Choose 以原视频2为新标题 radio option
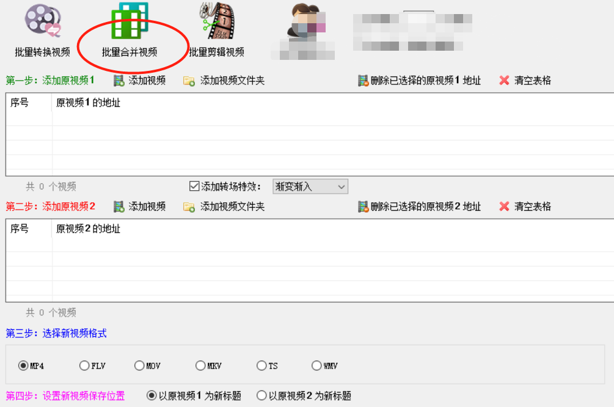614x407 pixels. 261,395
